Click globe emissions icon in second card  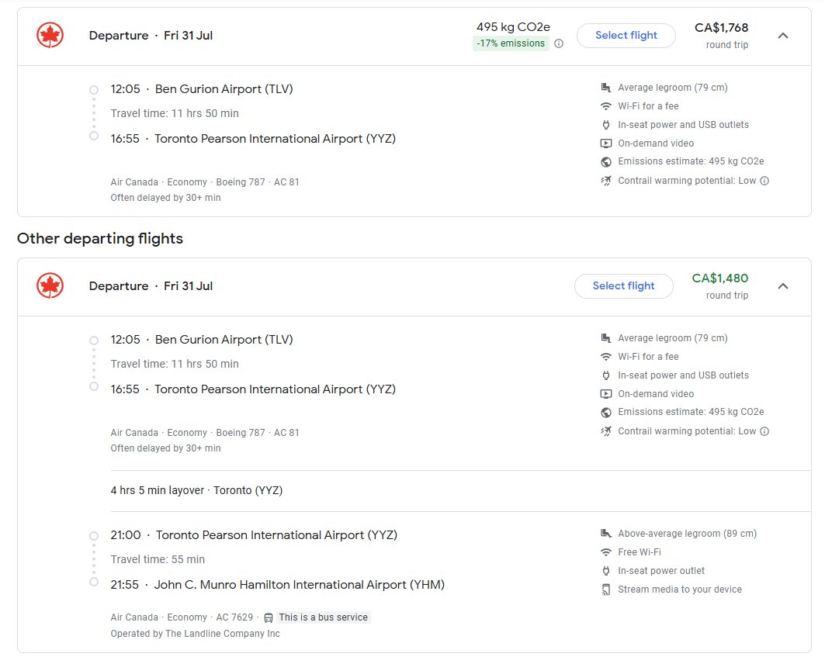606,412
